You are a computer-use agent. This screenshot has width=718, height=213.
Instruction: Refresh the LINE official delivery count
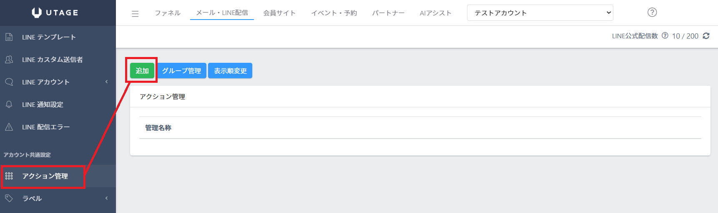pos(706,36)
